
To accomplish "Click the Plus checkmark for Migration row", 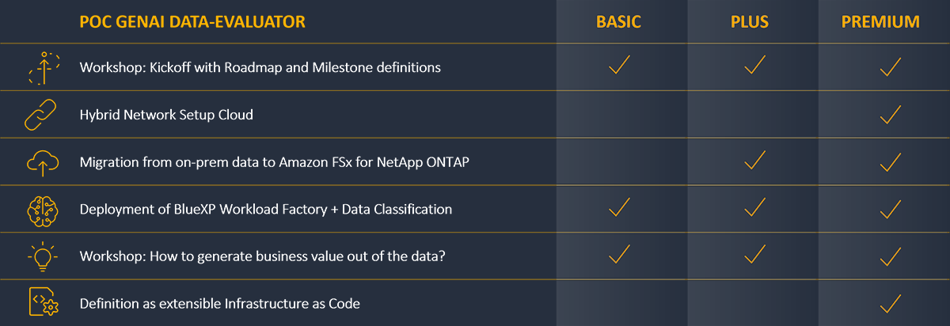I will pyautogui.click(x=756, y=161).
